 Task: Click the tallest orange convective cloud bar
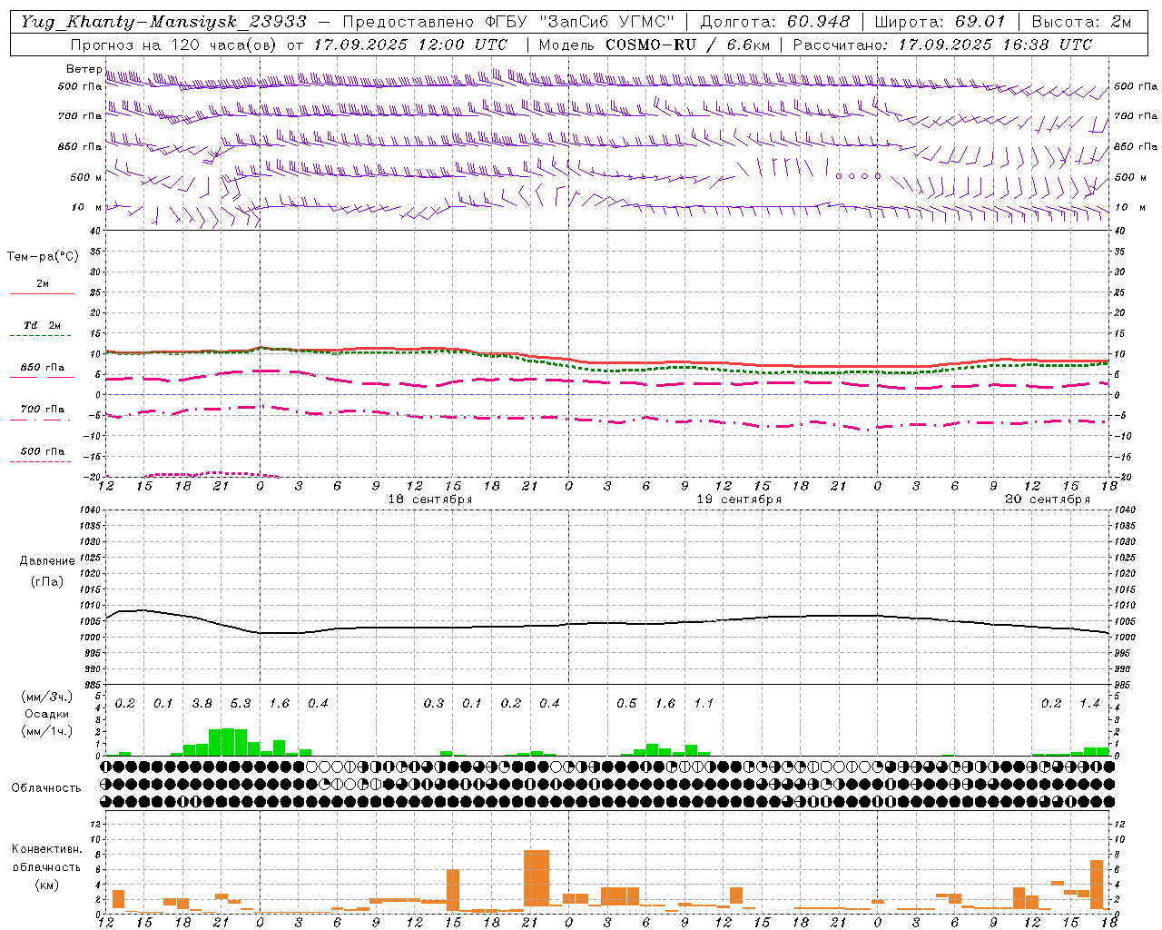(x=537, y=877)
